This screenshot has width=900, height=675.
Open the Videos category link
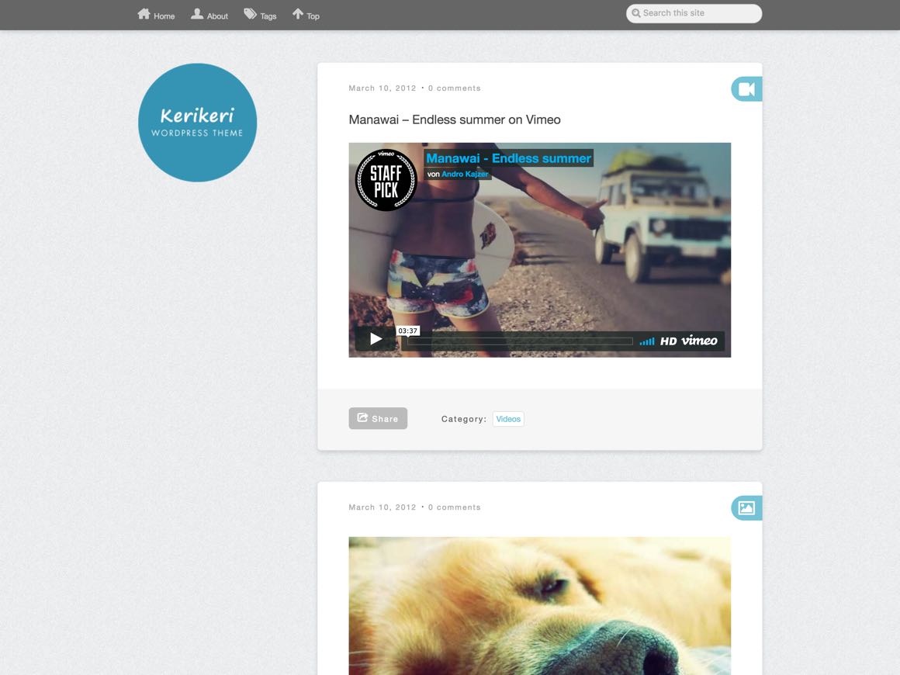(x=508, y=419)
